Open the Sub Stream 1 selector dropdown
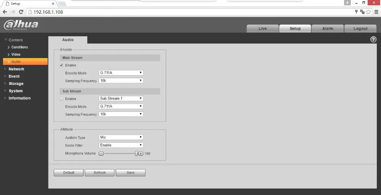 click(121, 98)
